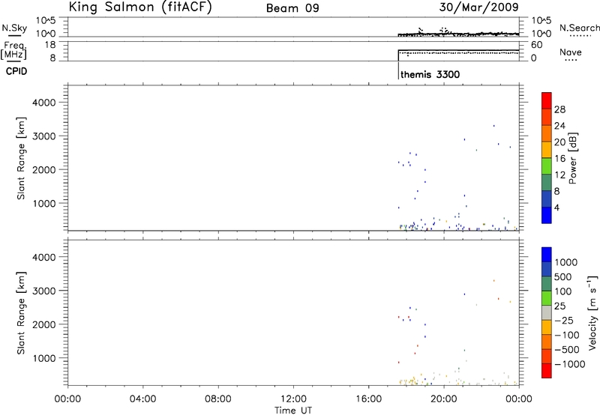The width and height of the screenshot is (600, 415).
Task: Click the "18" frequency axis tick
Action: [50, 45]
